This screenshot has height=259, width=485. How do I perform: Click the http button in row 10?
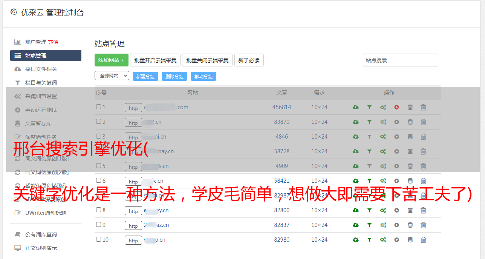point(133,240)
